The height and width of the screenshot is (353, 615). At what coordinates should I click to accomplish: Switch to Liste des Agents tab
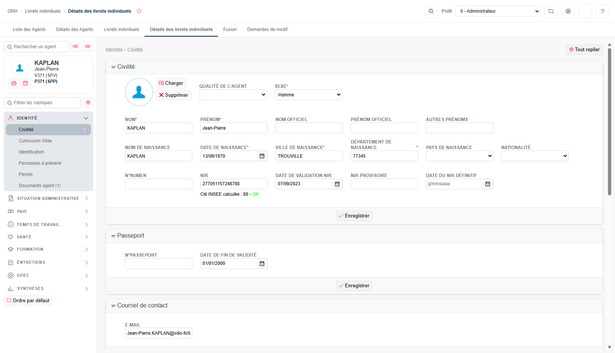point(29,30)
